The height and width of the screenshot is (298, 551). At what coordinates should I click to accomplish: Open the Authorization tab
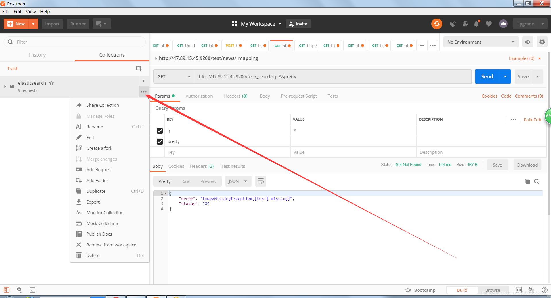point(199,96)
